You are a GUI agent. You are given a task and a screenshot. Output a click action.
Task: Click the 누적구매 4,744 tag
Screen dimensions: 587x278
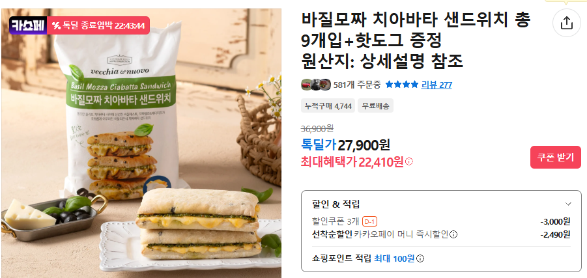[328, 106]
